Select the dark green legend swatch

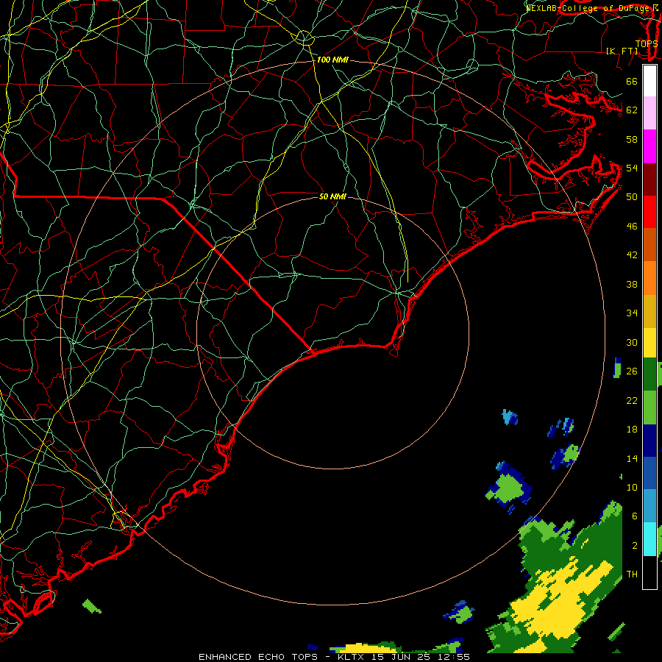click(649, 374)
